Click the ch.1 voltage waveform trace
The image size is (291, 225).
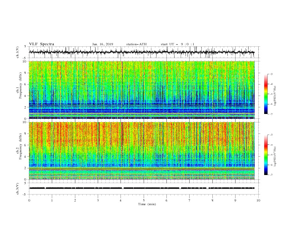[141, 52]
